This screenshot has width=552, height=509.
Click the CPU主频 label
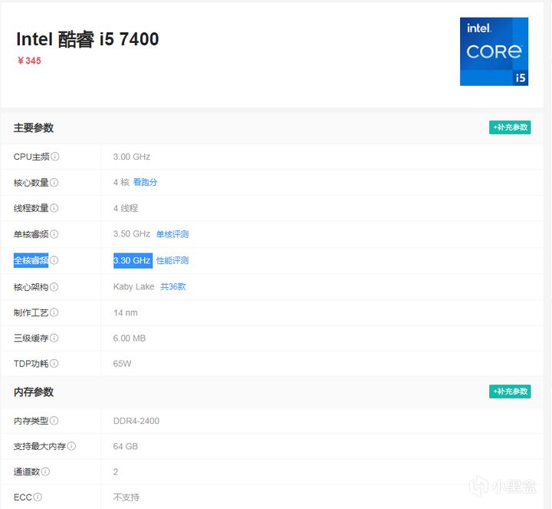coord(31,157)
